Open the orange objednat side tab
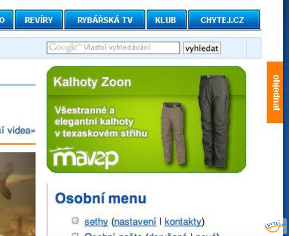The height and width of the screenshot is (236, 289). point(275,92)
